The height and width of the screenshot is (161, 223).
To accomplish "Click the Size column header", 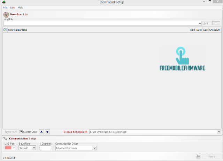I will pyautogui.click(x=205, y=30).
